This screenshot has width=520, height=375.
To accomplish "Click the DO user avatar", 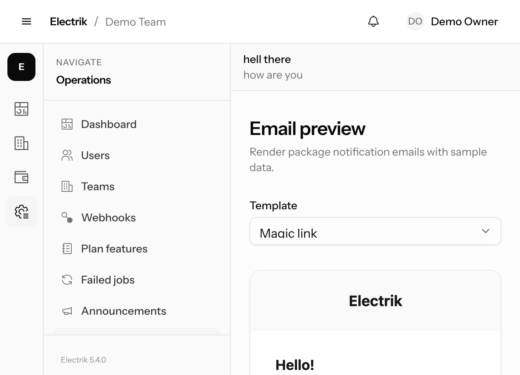I will (415, 21).
